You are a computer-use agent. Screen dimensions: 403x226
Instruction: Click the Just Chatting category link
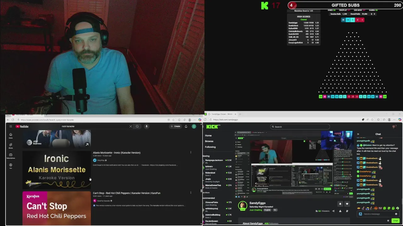point(256,210)
